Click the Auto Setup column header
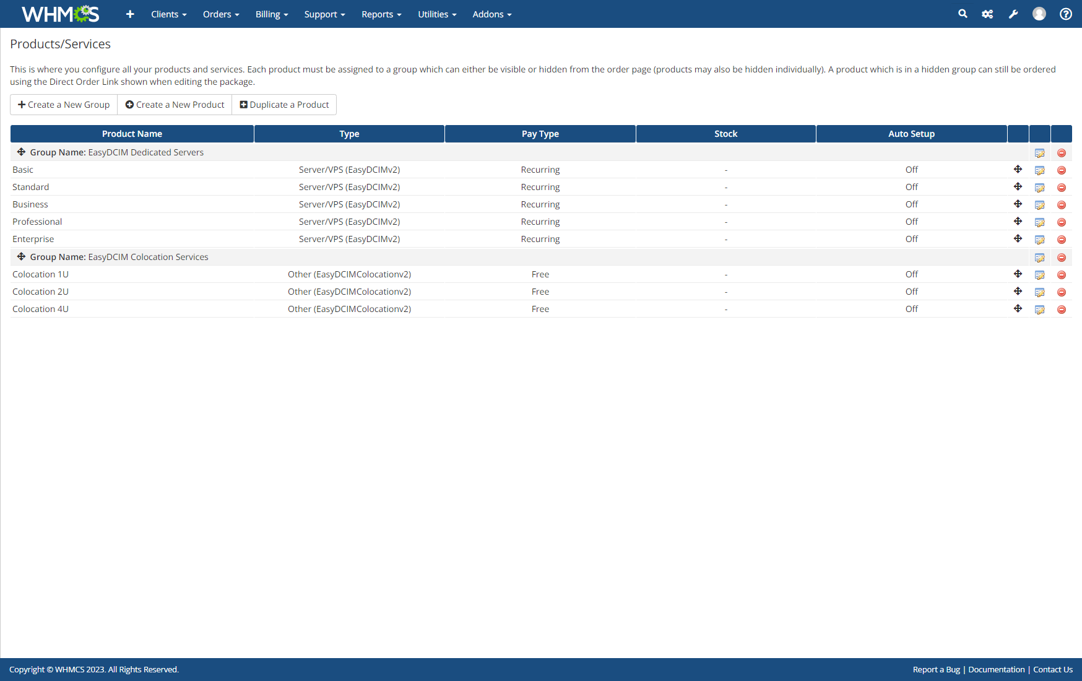This screenshot has width=1082, height=681. click(911, 134)
